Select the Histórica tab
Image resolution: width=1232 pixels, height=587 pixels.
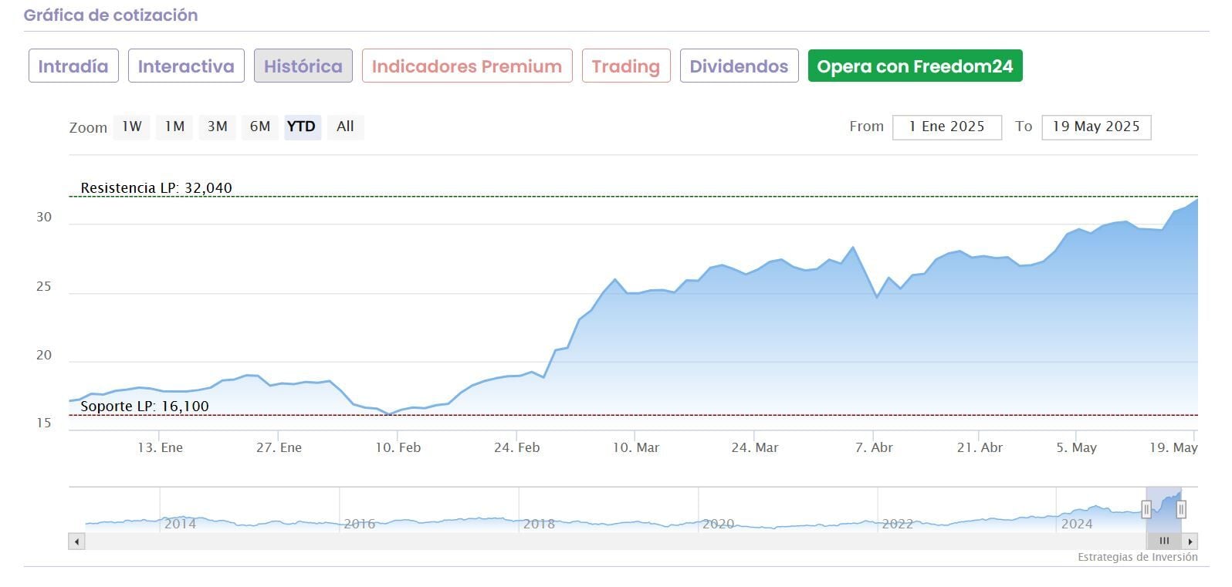303,66
